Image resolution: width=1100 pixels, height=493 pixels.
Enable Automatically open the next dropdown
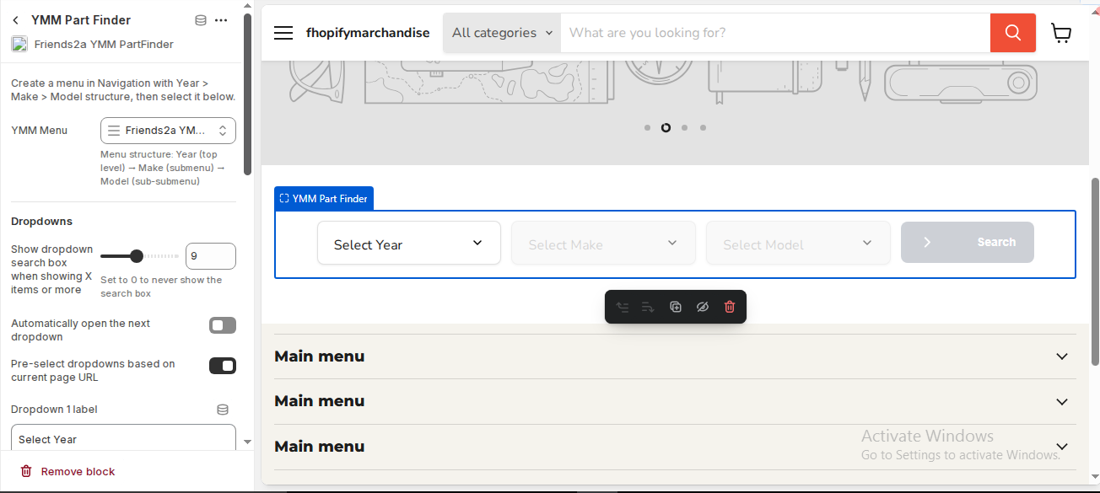tap(223, 325)
